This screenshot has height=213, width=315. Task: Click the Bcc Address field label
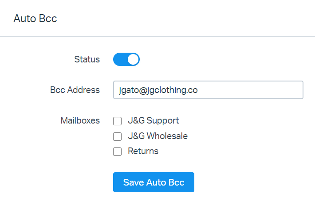pyautogui.click(x=75, y=90)
